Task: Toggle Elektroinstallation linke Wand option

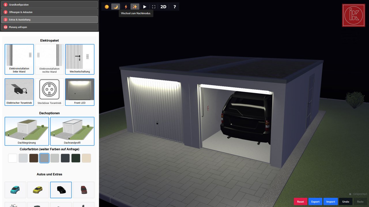Action: pos(19,59)
